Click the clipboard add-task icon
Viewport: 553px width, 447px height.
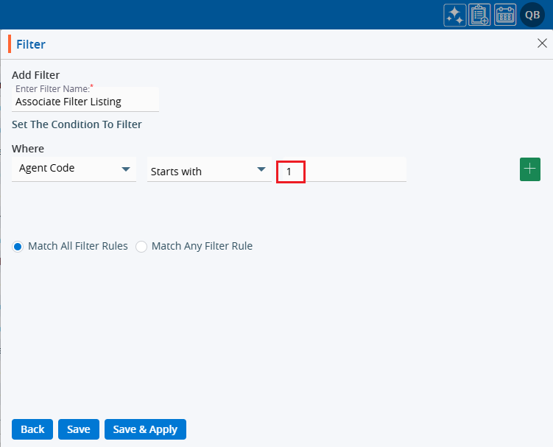click(479, 15)
